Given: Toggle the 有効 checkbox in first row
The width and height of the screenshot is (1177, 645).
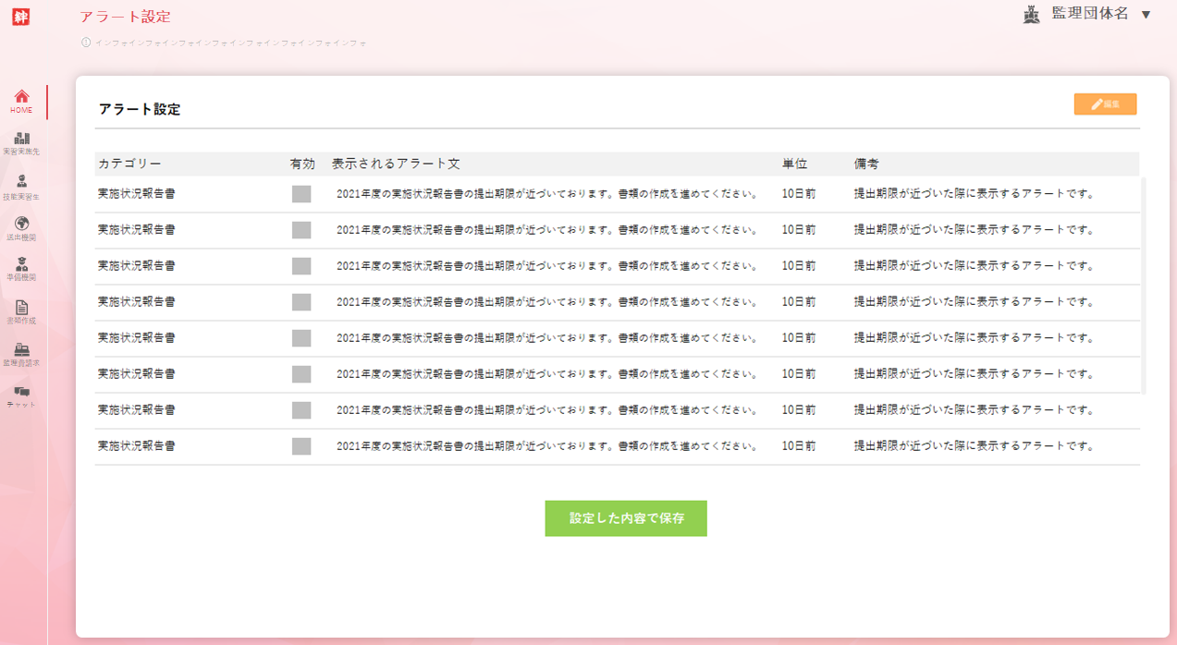Looking at the screenshot, I should [301, 194].
